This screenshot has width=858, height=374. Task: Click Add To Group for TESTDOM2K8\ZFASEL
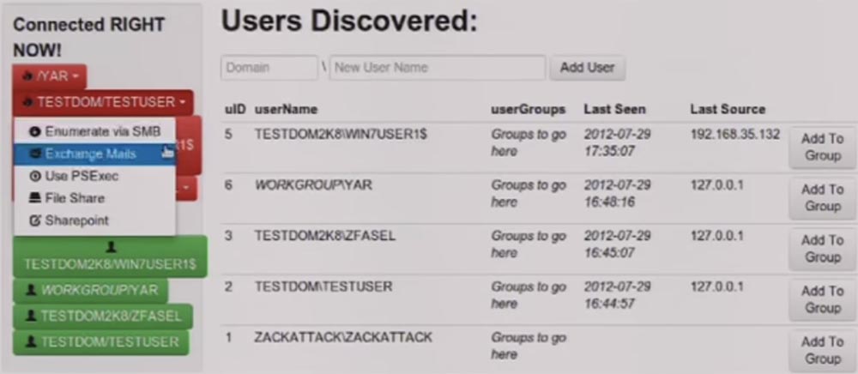point(822,249)
